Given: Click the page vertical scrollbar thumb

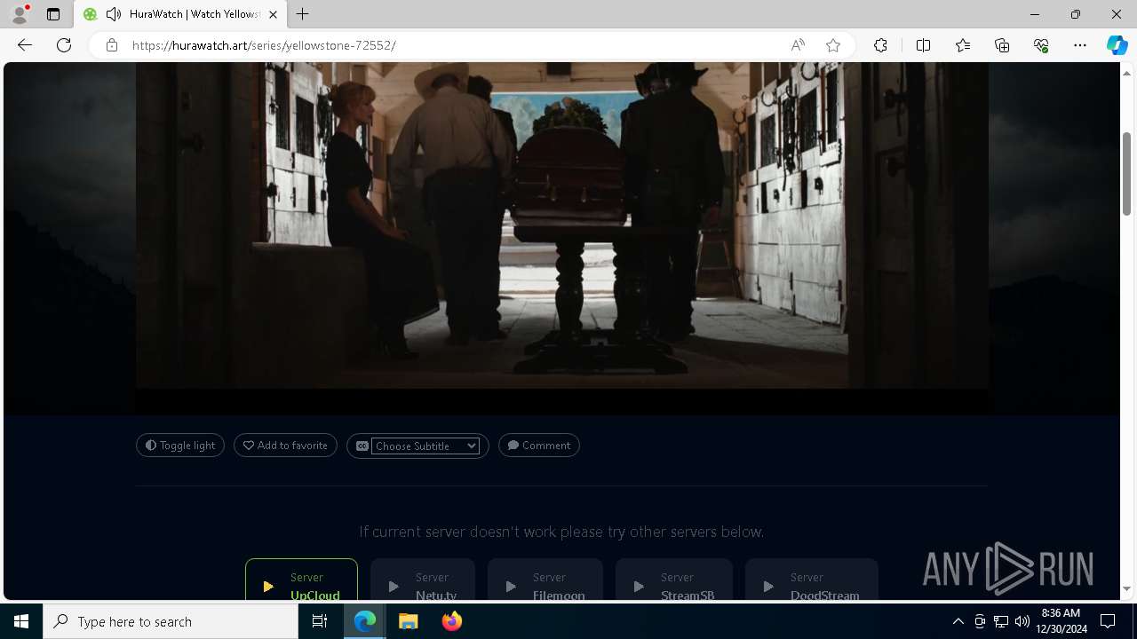Looking at the screenshot, I should (x=1126, y=173).
